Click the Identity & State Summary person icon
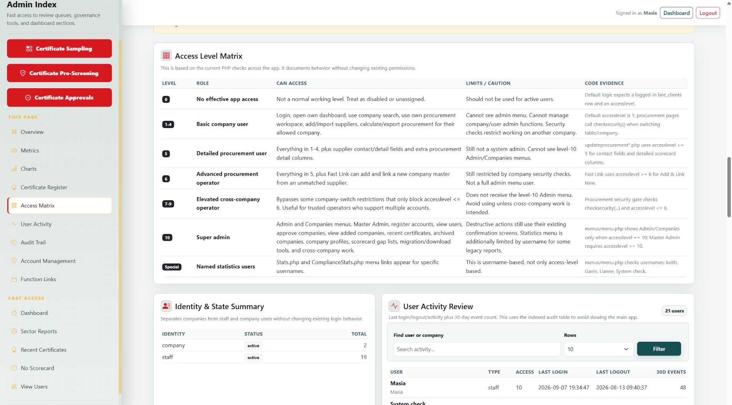Viewport: 732px width, 405px height. [x=166, y=306]
